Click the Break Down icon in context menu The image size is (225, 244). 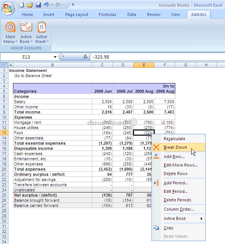[156, 147]
